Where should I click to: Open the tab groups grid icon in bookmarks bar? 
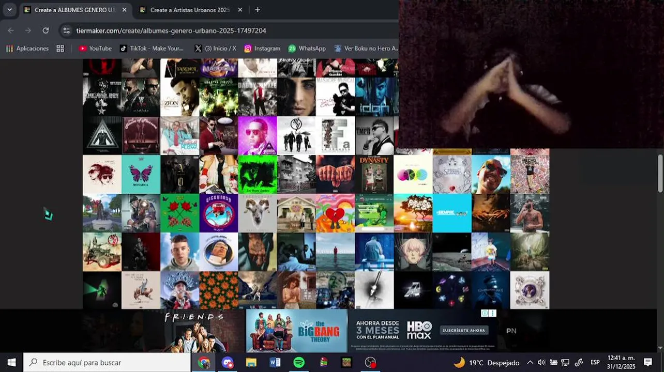[60, 48]
